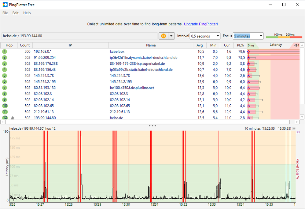Click the Avg column header

click(199, 45)
